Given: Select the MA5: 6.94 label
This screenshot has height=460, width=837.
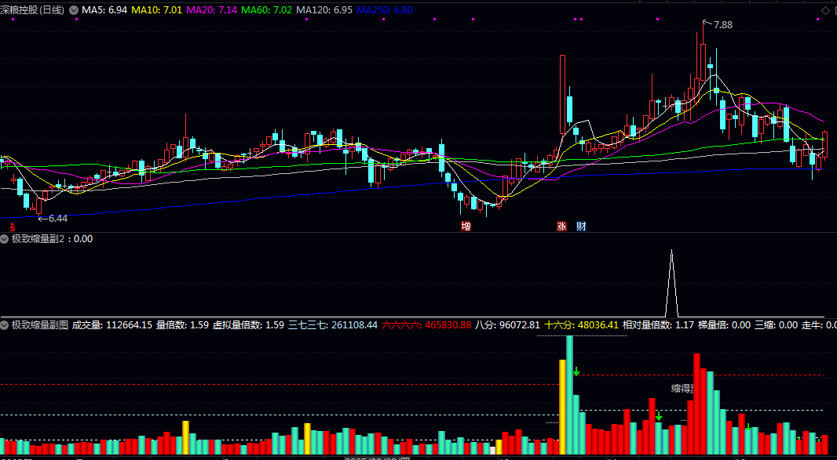Looking at the screenshot, I should [x=104, y=10].
